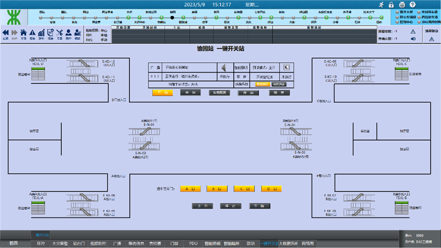This screenshot has height=248, width=441.
Task: Click the 场景联动 warning triangle icon
Action: [x=431, y=39]
